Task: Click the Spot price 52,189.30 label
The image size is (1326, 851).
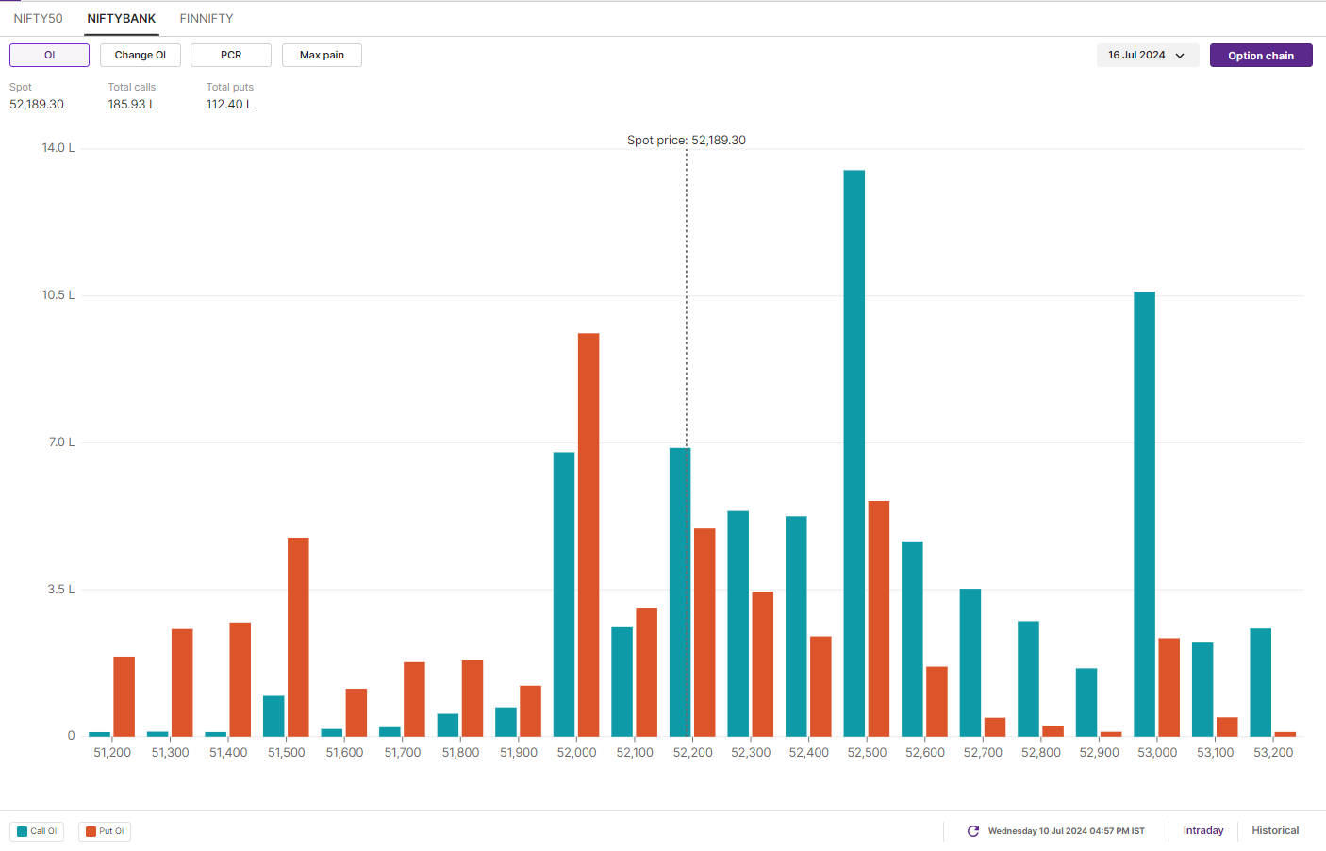Action: (x=687, y=140)
